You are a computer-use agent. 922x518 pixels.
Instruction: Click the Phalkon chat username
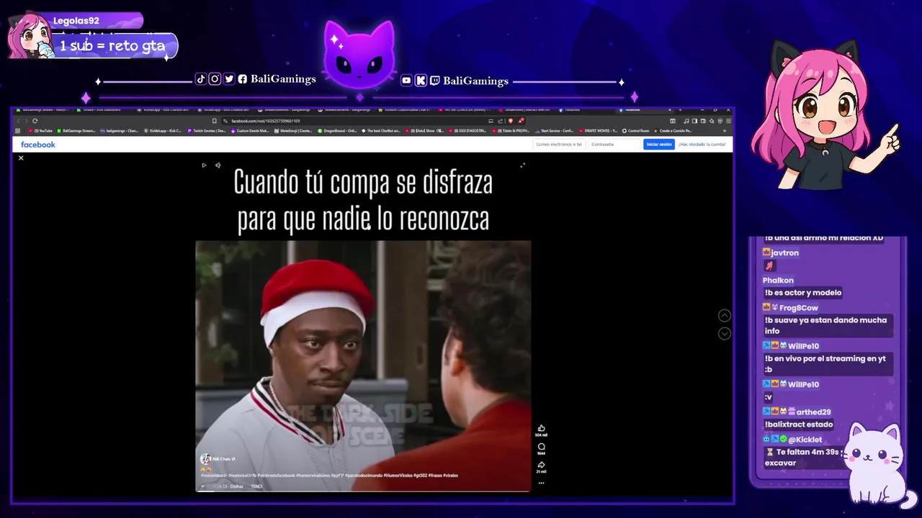tap(778, 281)
